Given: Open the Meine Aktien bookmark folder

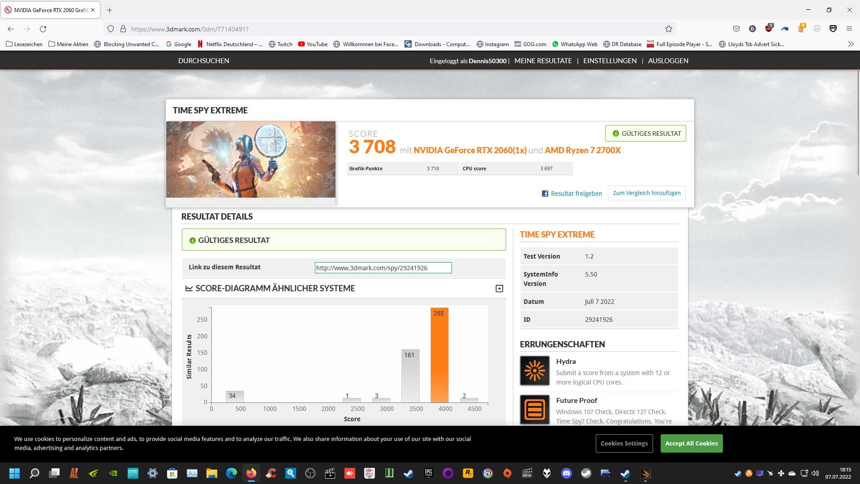Looking at the screenshot, I should click(x=68, y=44).
